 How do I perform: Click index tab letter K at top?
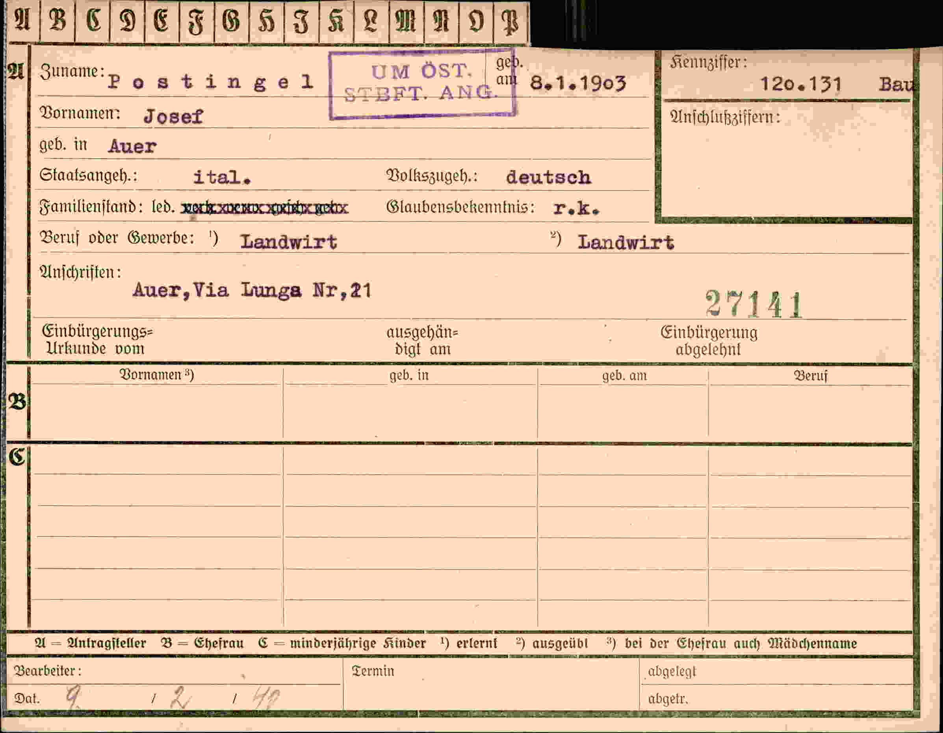pos(336,21)
